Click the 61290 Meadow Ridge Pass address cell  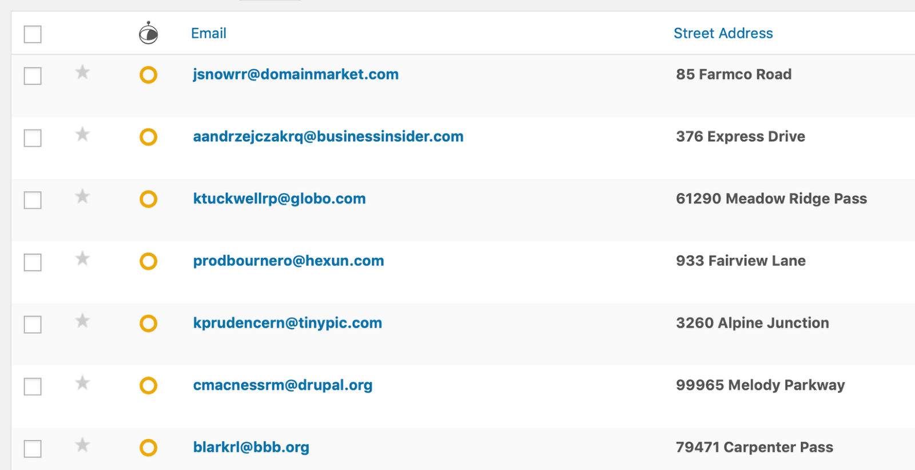point(771,199)
